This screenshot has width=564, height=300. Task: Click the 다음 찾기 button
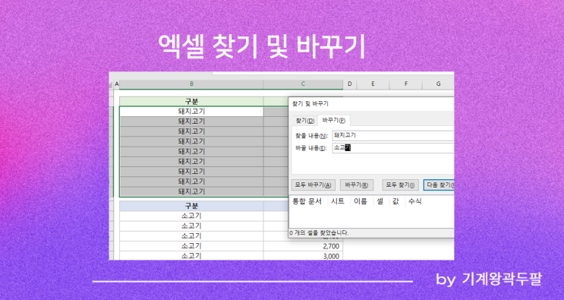coord(439,185)
